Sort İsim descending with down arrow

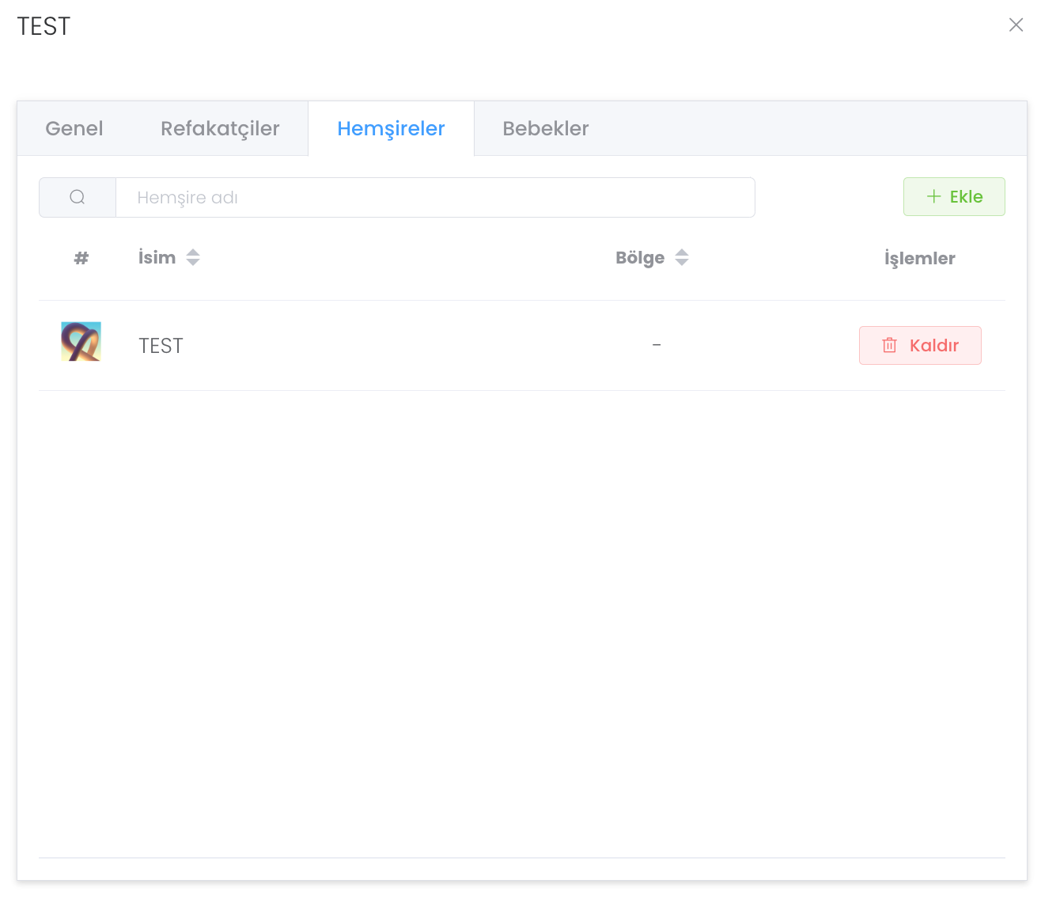tap(193, 263)
